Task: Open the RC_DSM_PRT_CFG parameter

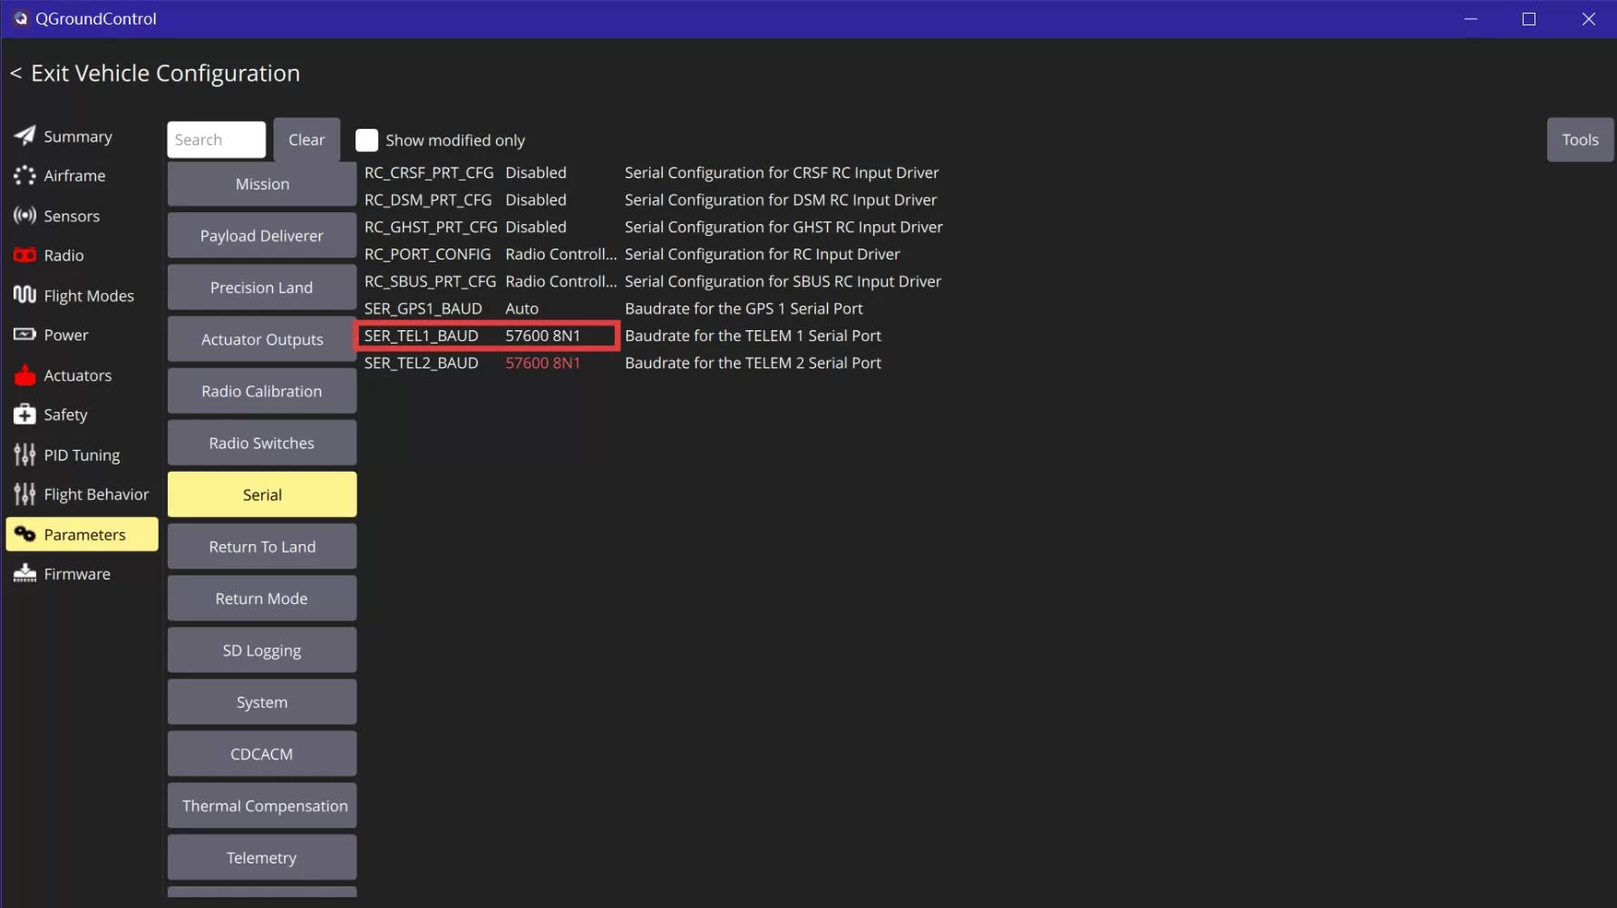Action: click(428, 200)
